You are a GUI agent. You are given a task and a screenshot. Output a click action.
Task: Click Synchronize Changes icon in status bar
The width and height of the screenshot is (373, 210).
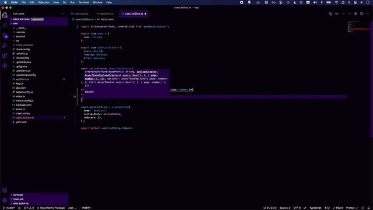click(x=19, y=208)
